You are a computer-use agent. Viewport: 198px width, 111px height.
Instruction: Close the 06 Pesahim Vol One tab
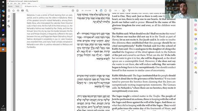tap(39, 6)
